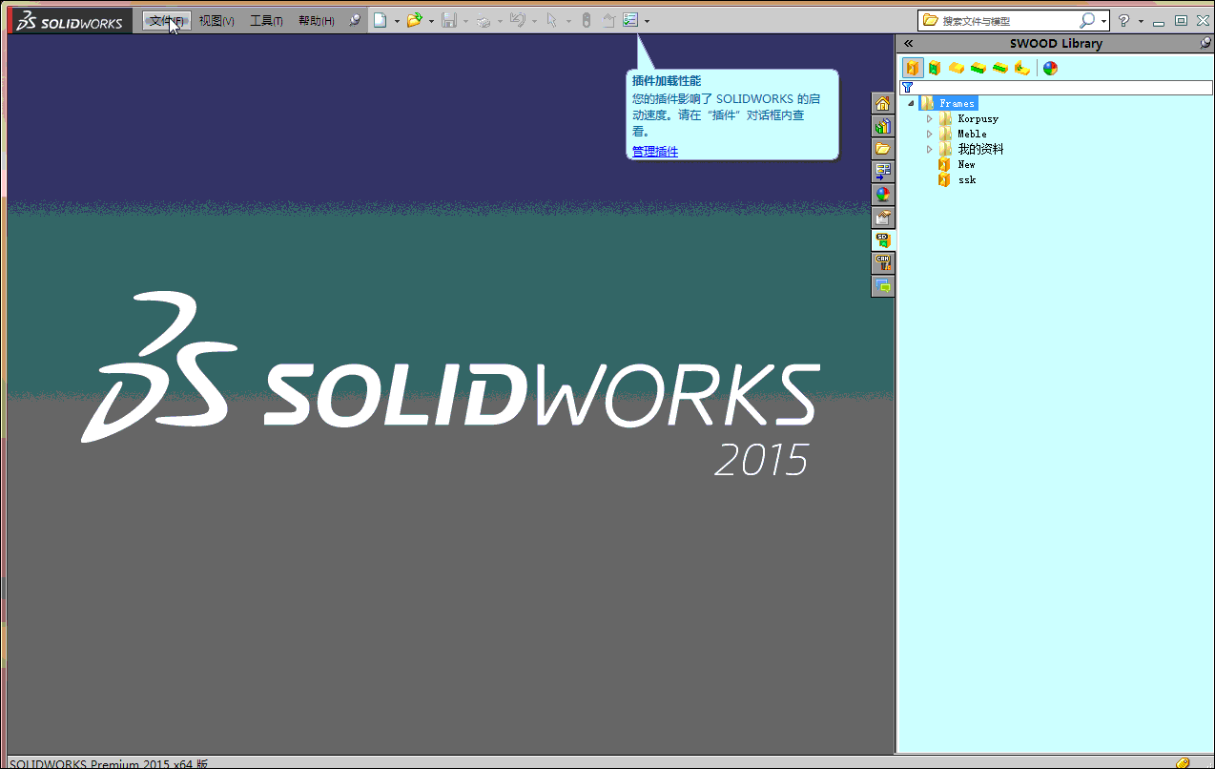Click the plain yellow panel library icon
The height and width of the screenshot is (769, 1215).
957,68
